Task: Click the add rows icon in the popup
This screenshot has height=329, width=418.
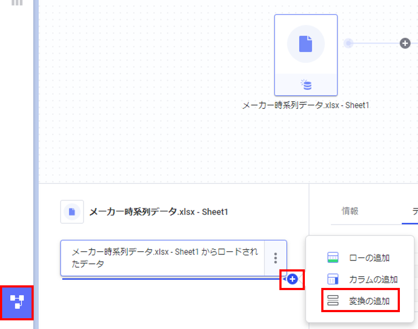Action: tap(332, 258)
